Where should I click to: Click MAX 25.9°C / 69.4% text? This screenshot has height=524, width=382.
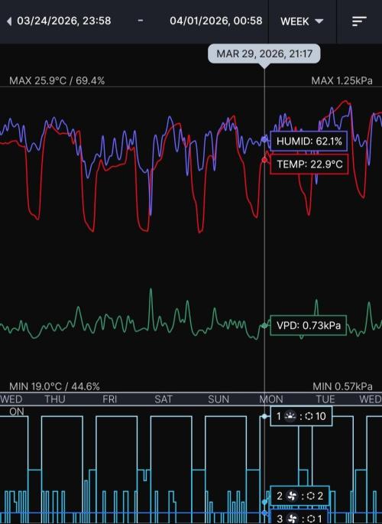57,80
